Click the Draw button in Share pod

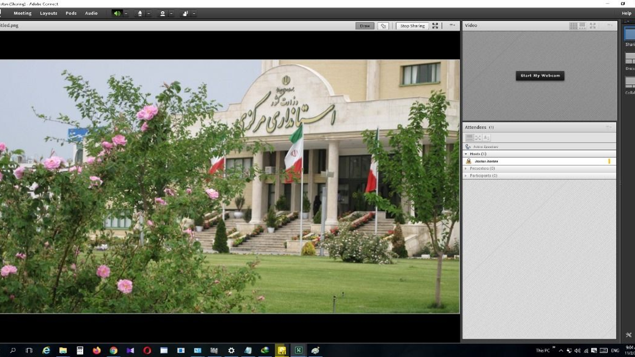tap(365, 26)
